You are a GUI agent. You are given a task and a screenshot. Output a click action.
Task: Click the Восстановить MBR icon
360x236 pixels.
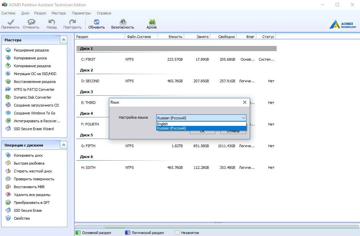(8, 187)
